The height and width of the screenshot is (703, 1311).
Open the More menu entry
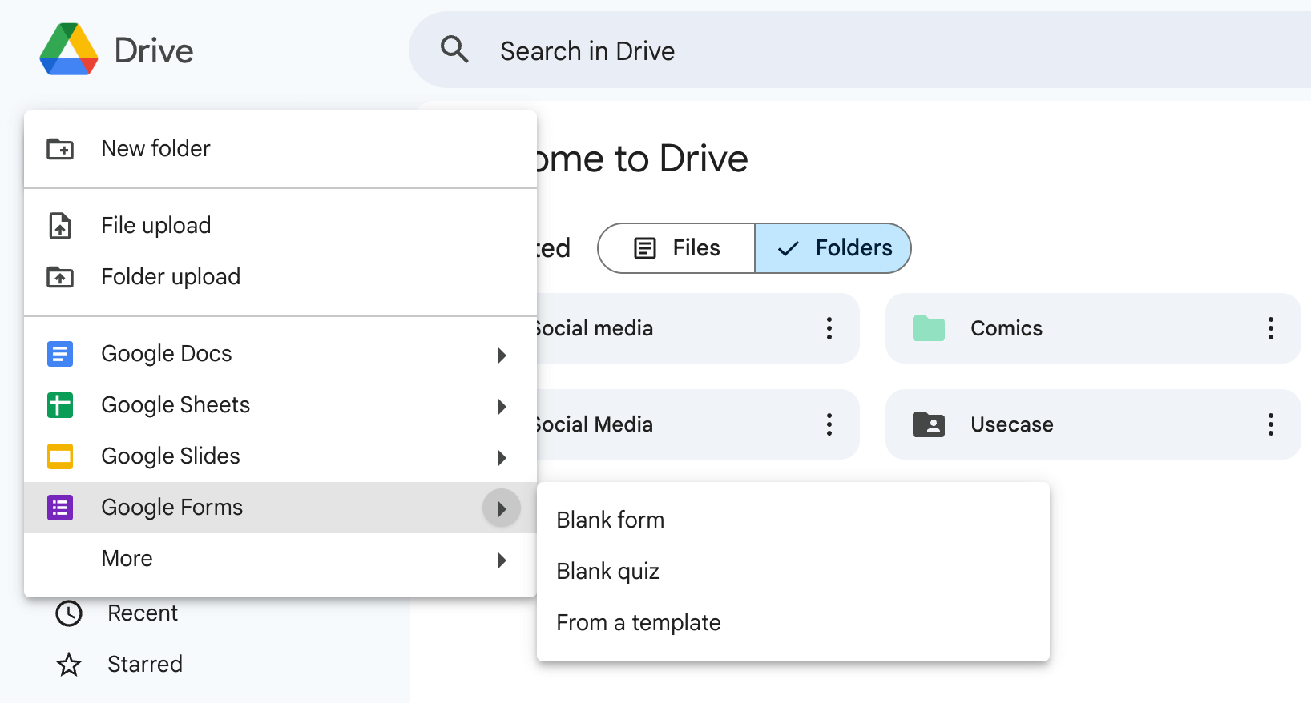point(280,559)
